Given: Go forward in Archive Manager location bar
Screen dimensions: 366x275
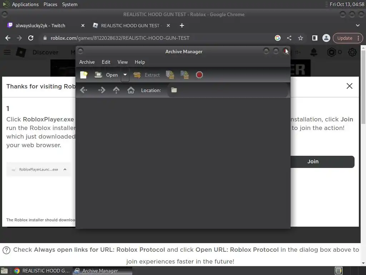Looking at the screenshot, I should 102,90.
